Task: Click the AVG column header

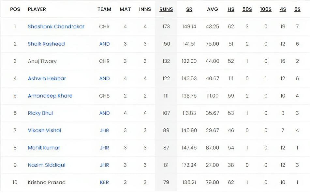Action: click(212, 9)
